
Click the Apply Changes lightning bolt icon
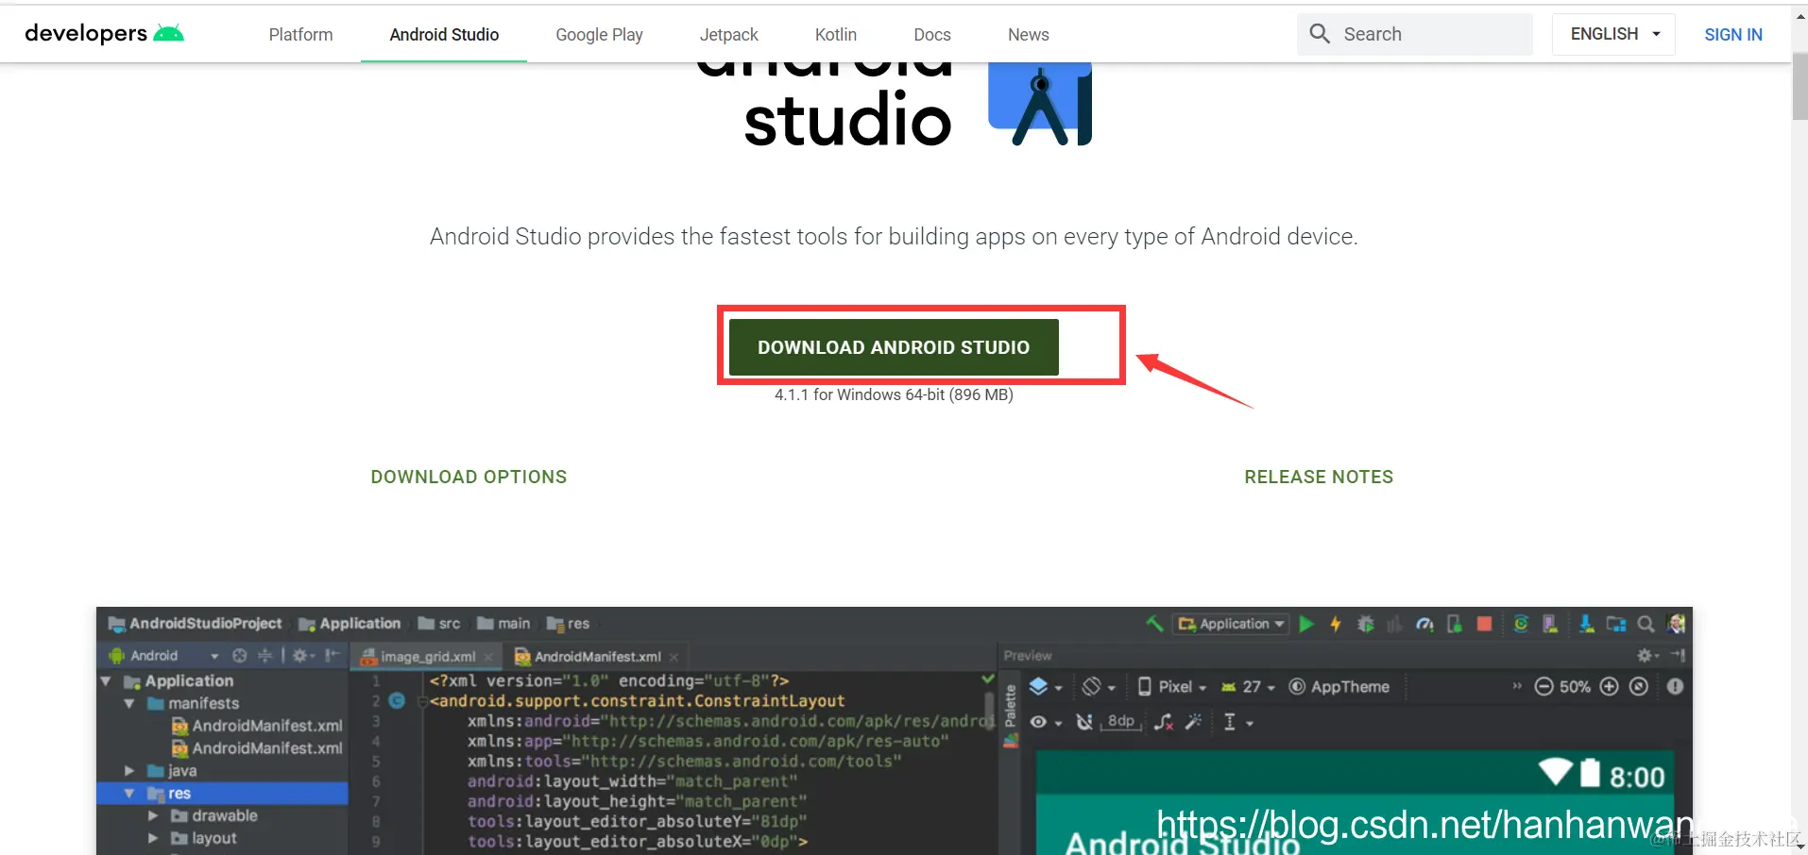pos(1336,624)
